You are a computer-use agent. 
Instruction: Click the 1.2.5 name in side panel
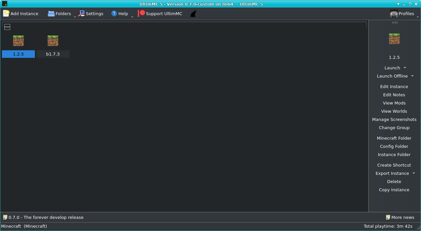pyautogui.click(x=394, y=57)
